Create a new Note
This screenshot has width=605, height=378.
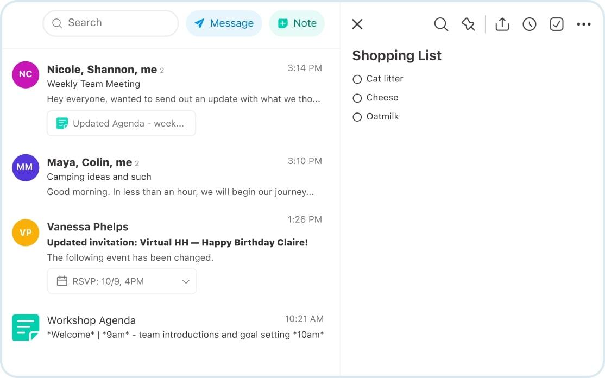pyautogui.click(x=297, y=23)
